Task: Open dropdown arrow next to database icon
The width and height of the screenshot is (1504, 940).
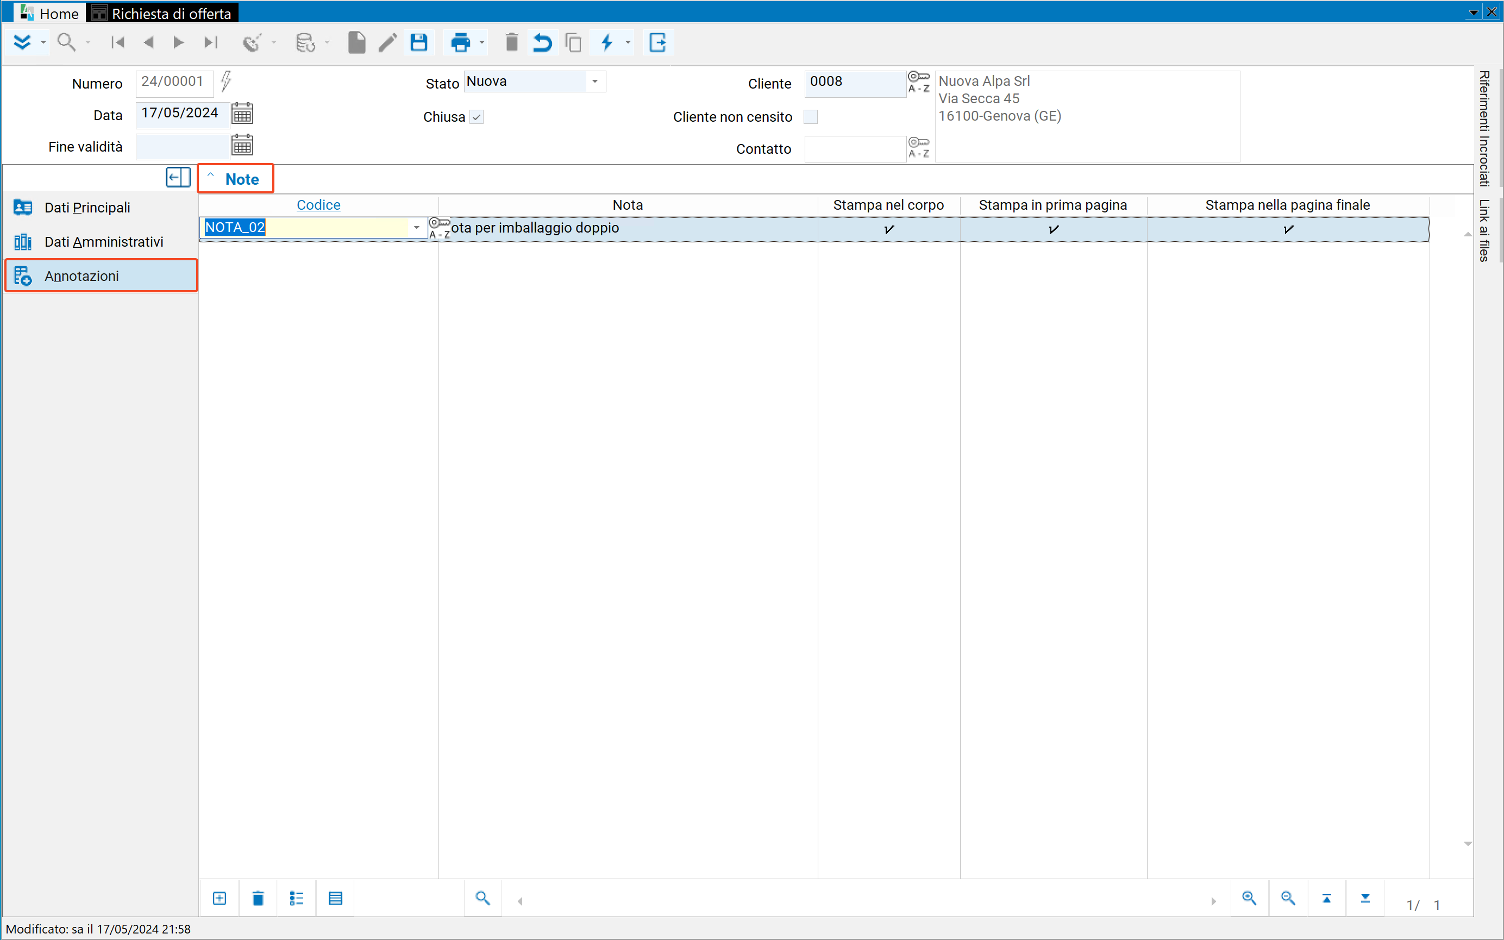Action: coord(327,42)
